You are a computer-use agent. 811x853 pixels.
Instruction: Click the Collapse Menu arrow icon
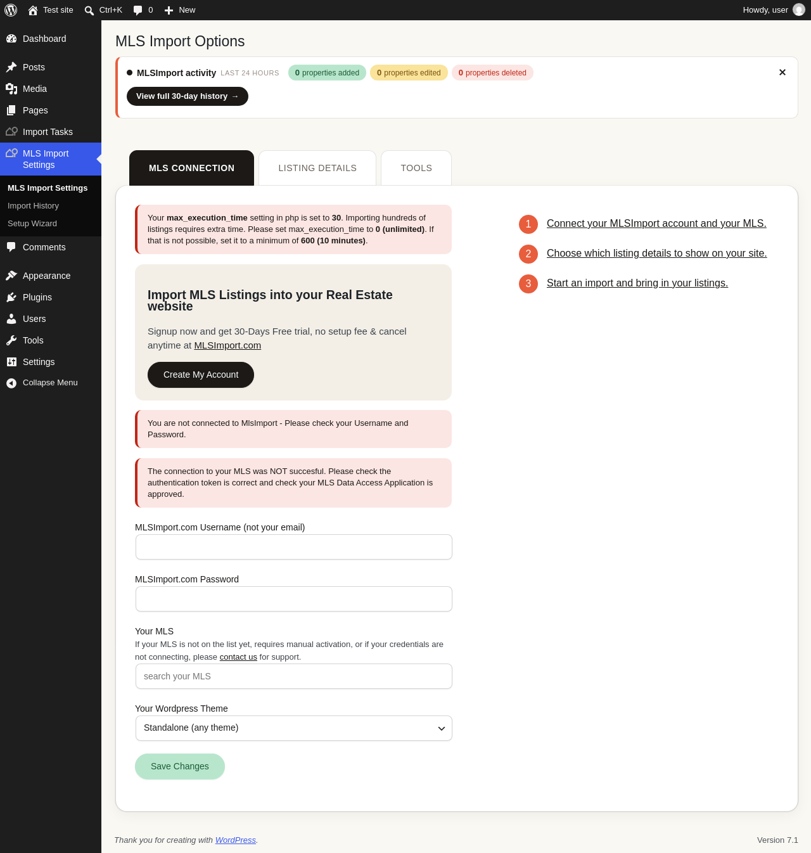point(11,383)
